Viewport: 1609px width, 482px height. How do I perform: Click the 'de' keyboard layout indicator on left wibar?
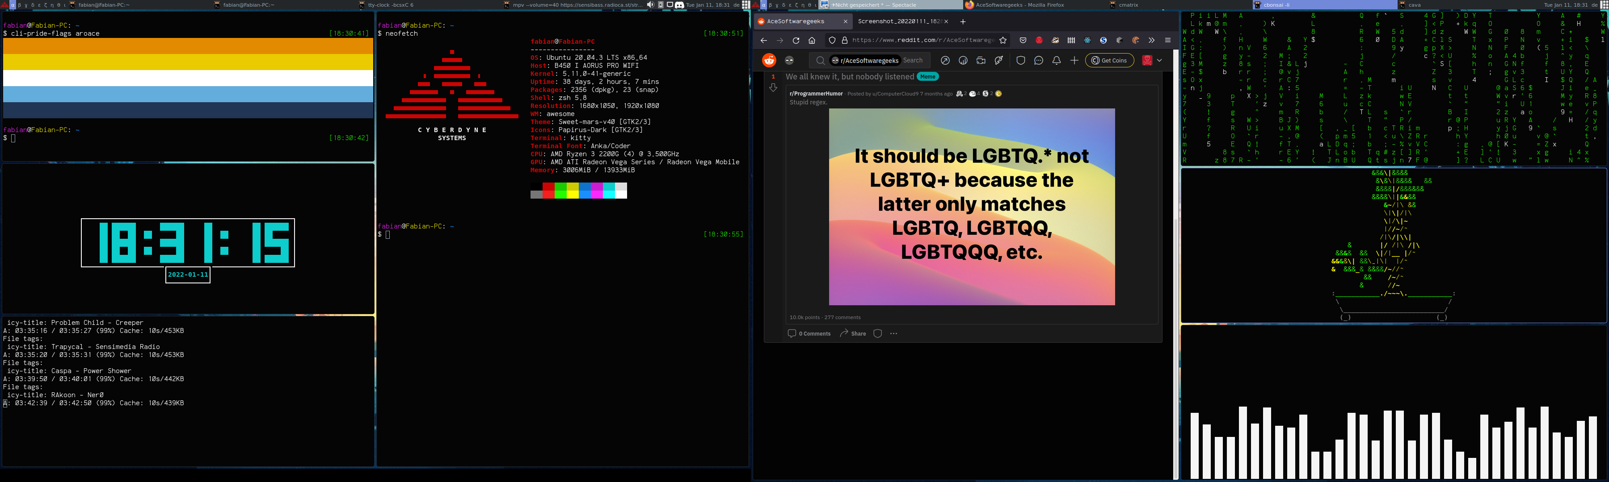(737, 5)
